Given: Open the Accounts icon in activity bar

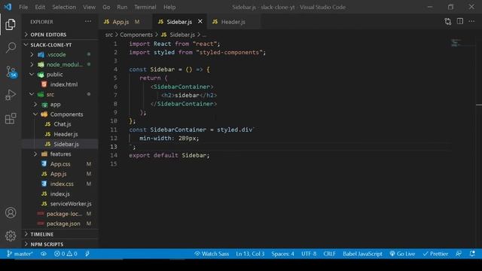Looking at the screenshot, I should click(x=11, y=212).
